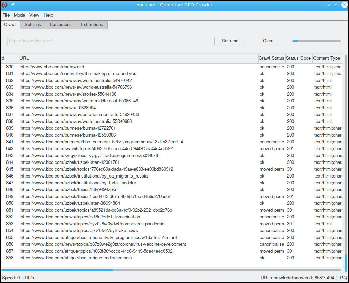This screenshot has height=283, width=349.
Task: Click the Resume button
Action: click(230, 41)
